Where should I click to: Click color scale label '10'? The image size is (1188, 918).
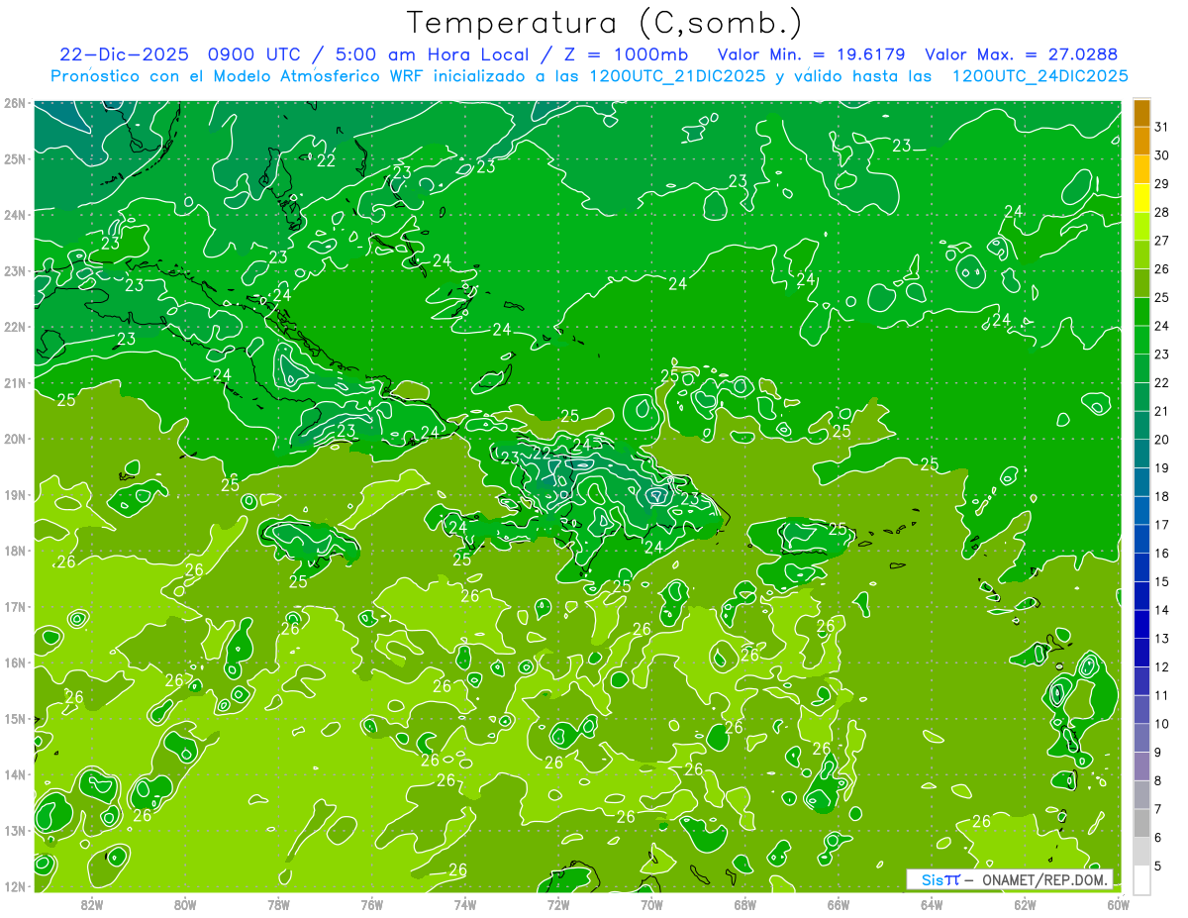click(1162, 723)
